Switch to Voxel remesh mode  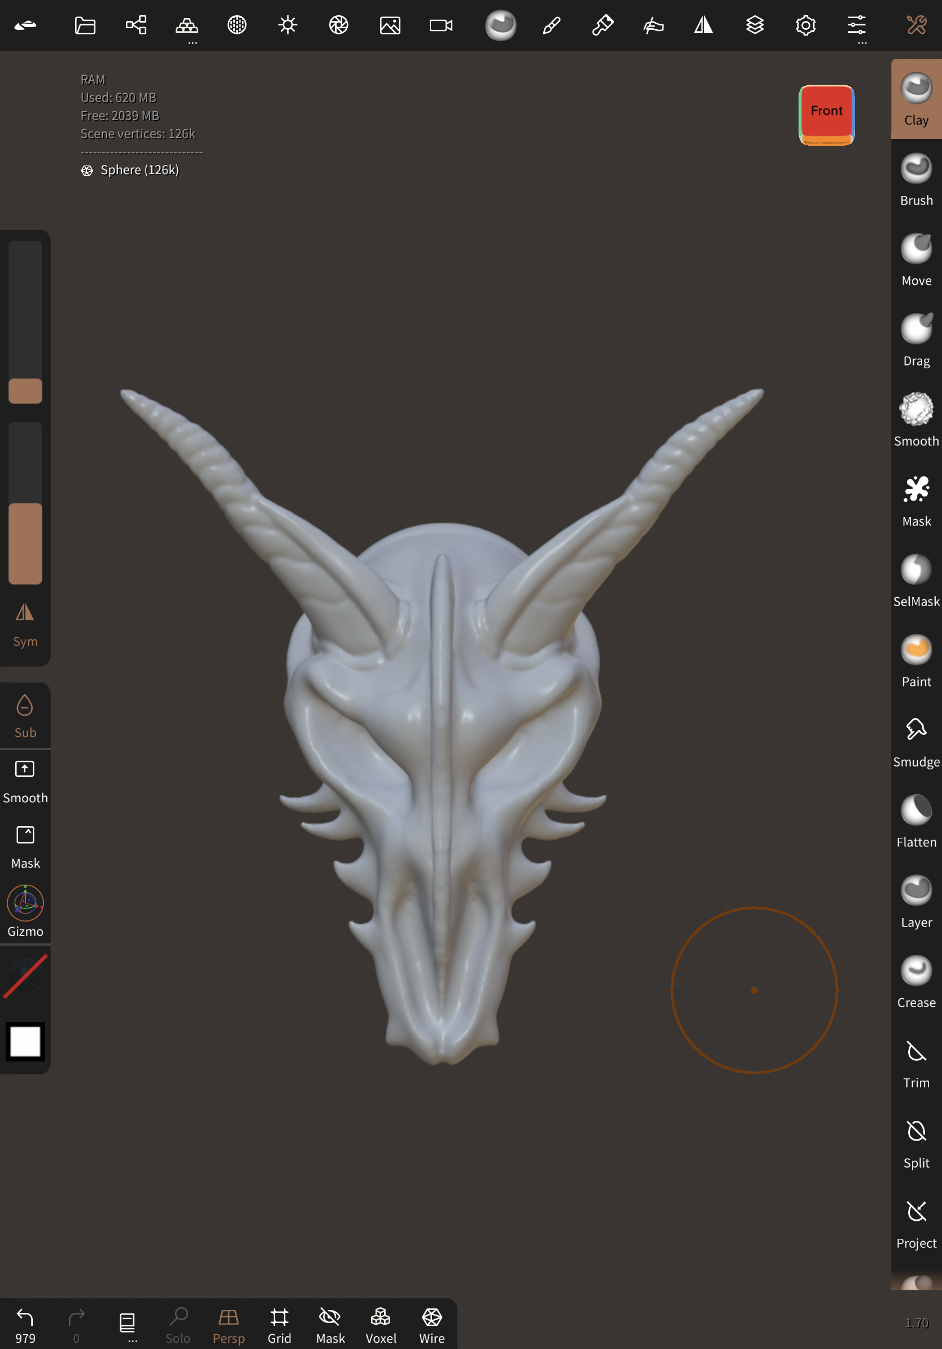pos(381,1323)
